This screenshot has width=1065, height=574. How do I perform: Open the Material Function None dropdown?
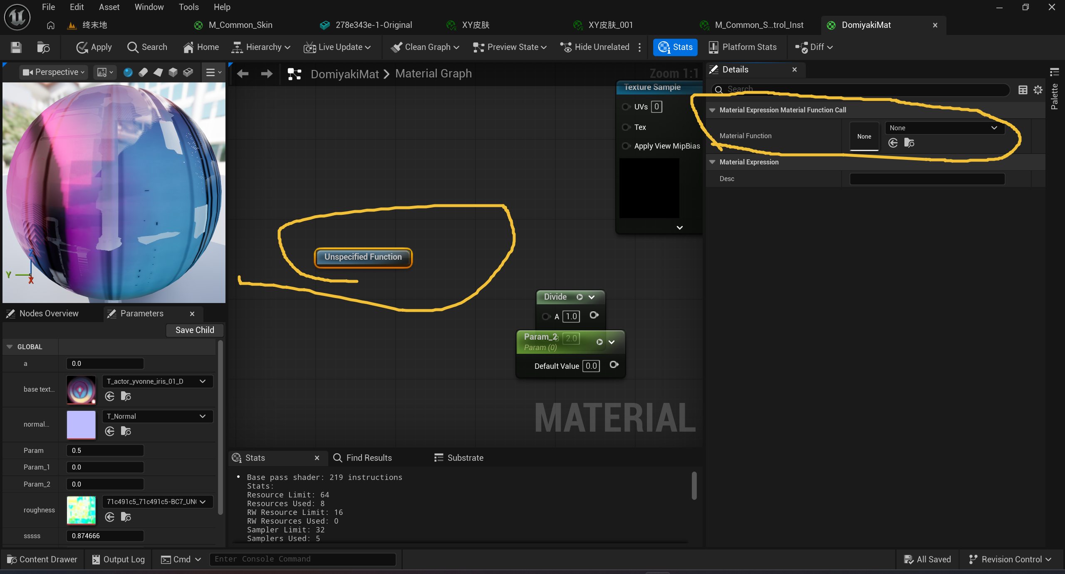point(944,128)
